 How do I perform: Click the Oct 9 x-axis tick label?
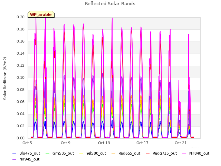click(x=66, y=143)
